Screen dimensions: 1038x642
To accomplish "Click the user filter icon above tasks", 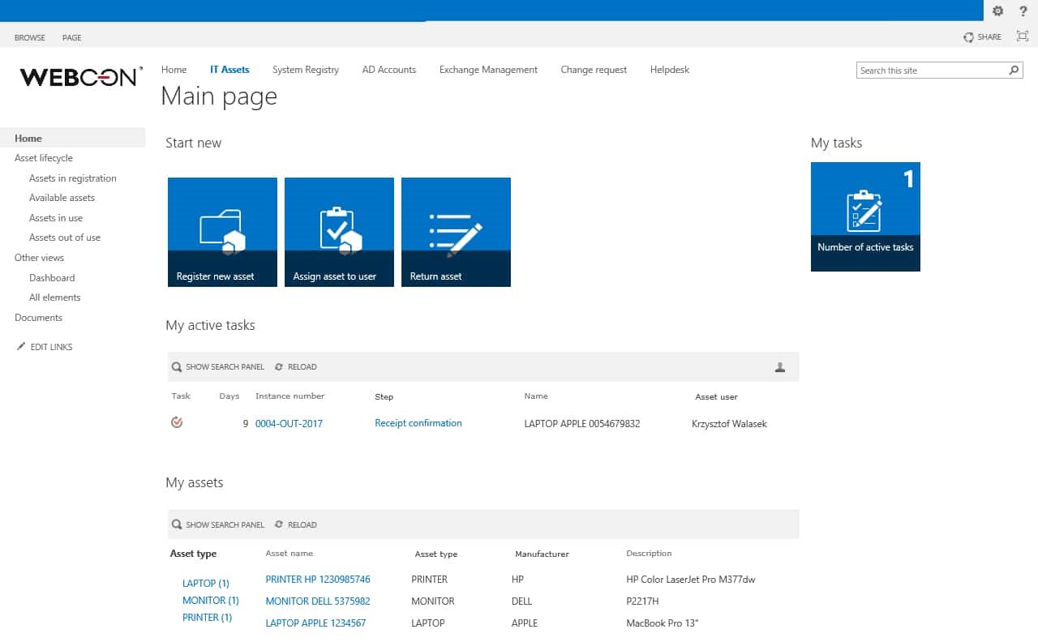I will pos(779,366).
